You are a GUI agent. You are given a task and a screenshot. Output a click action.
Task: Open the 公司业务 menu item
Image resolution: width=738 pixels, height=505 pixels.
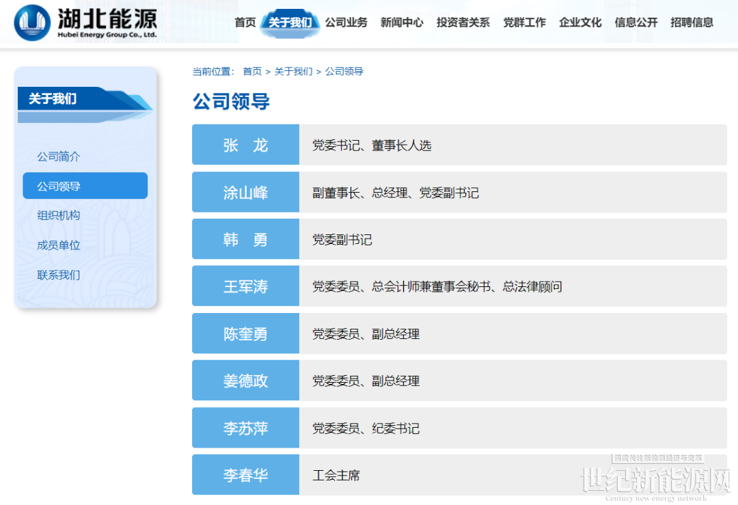point(346,23)
